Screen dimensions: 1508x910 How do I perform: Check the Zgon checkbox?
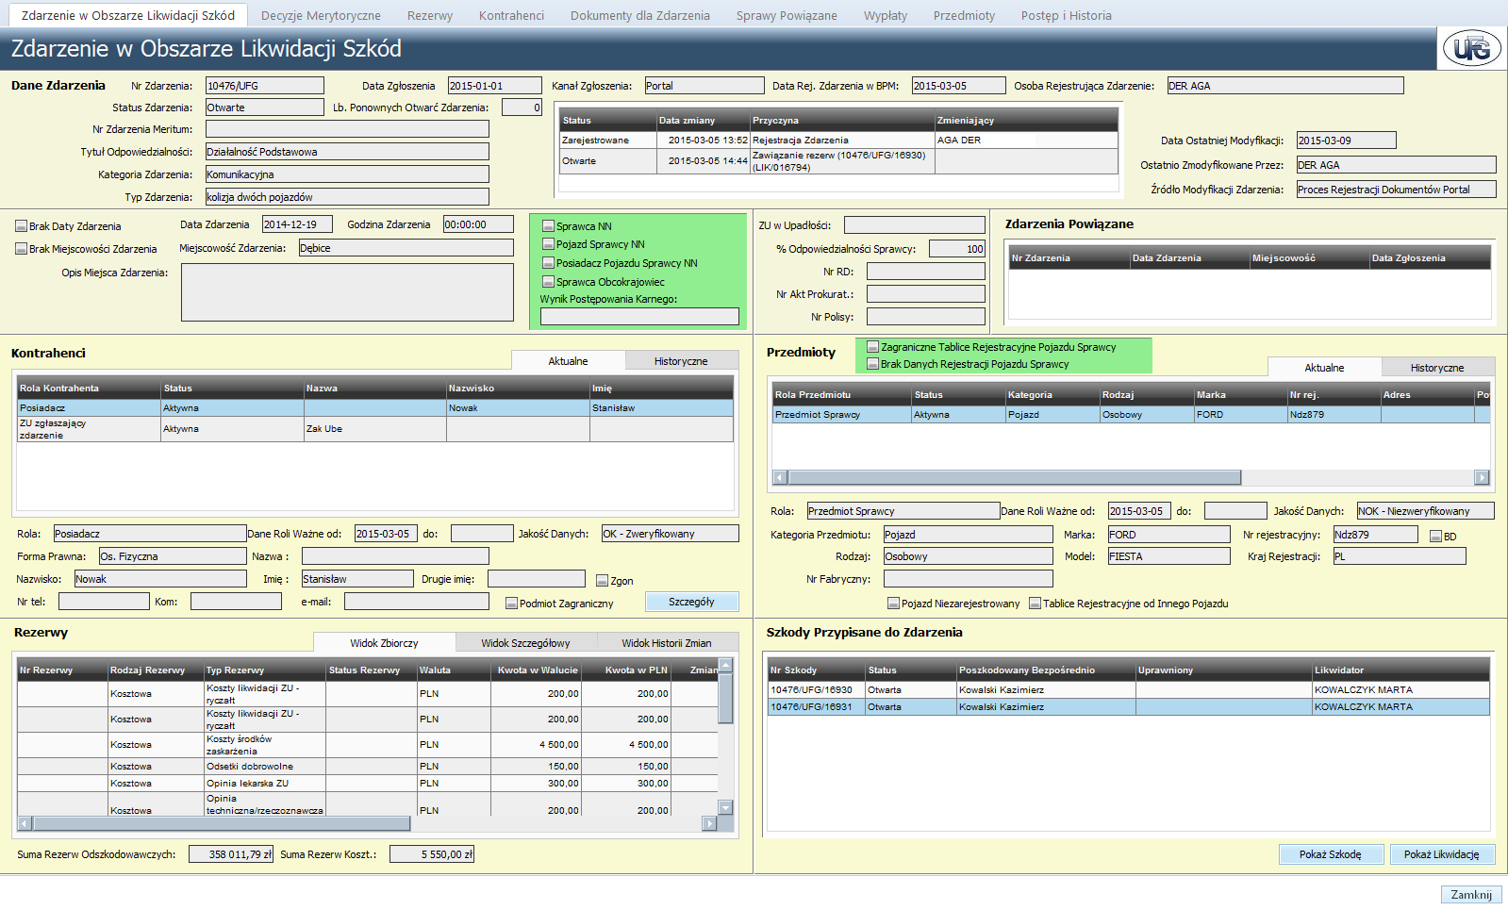pos(603,581)
